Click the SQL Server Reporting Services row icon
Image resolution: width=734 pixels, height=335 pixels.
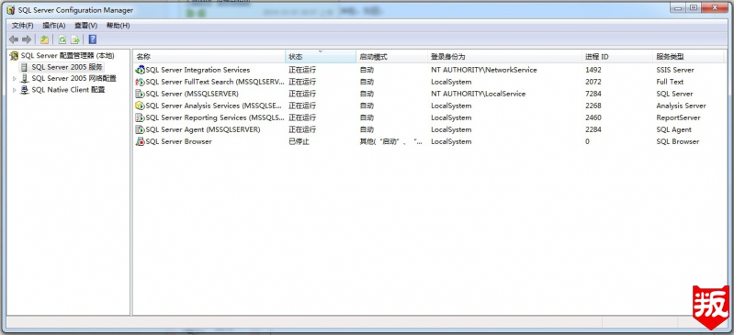click(140, 117)
